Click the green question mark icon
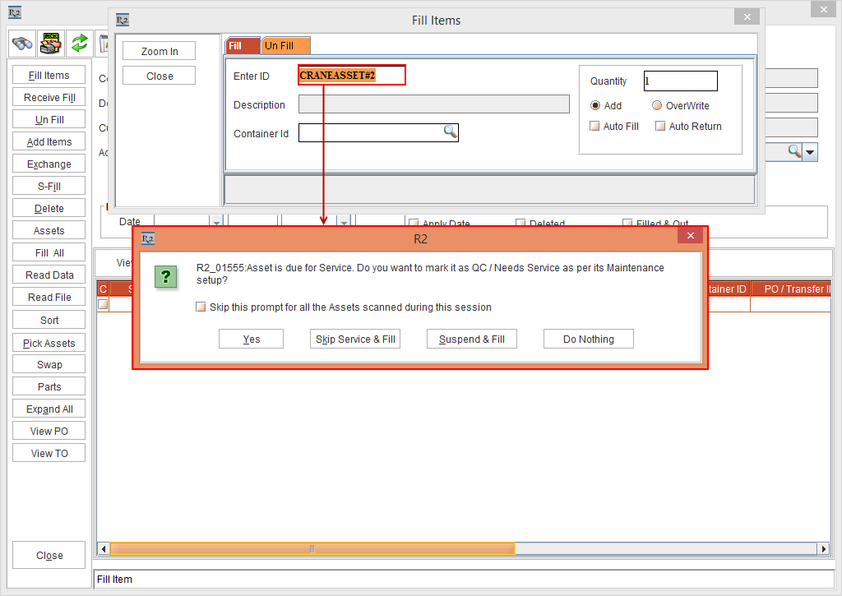Image resolution: width=842 pixels, height=596 pixels. tap(166, 276)
